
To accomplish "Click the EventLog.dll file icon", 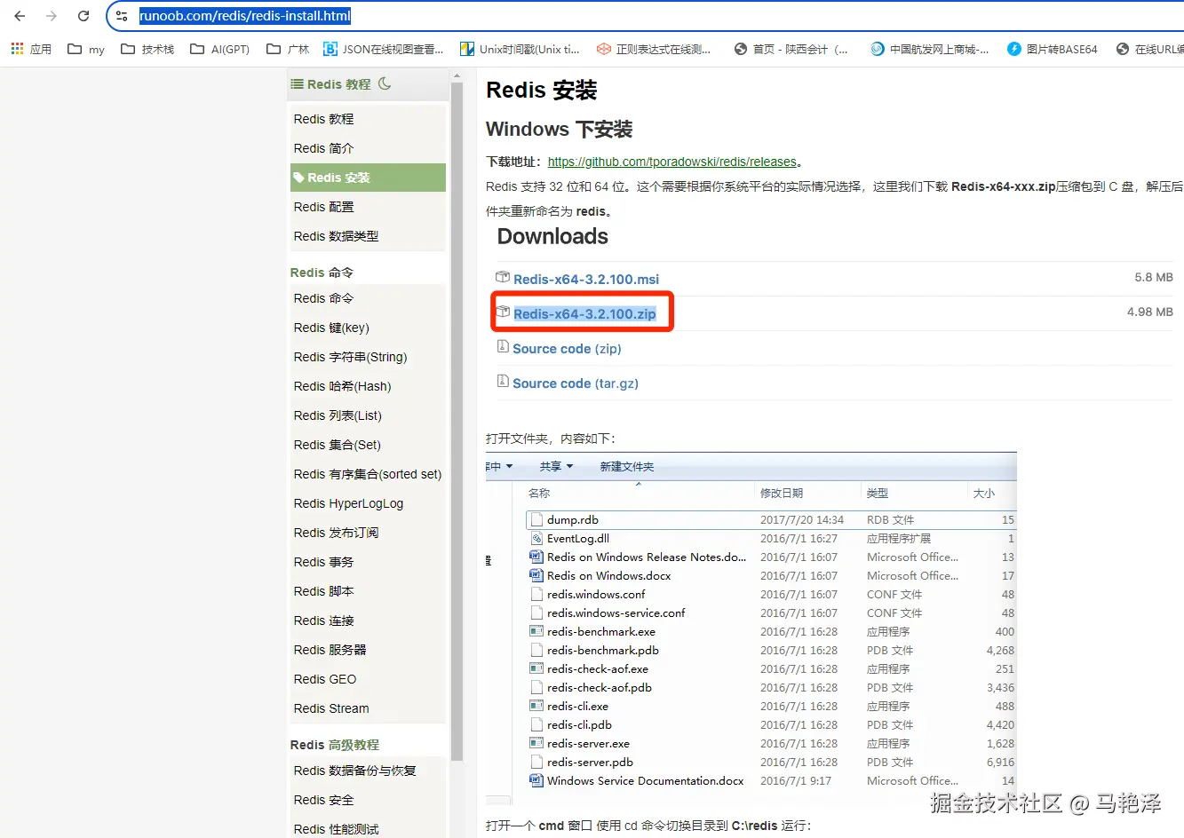I will pos(536,538).
